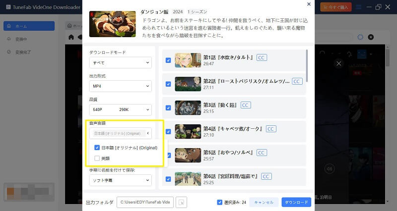Click the user account box in sidebar

click(29, 192)
